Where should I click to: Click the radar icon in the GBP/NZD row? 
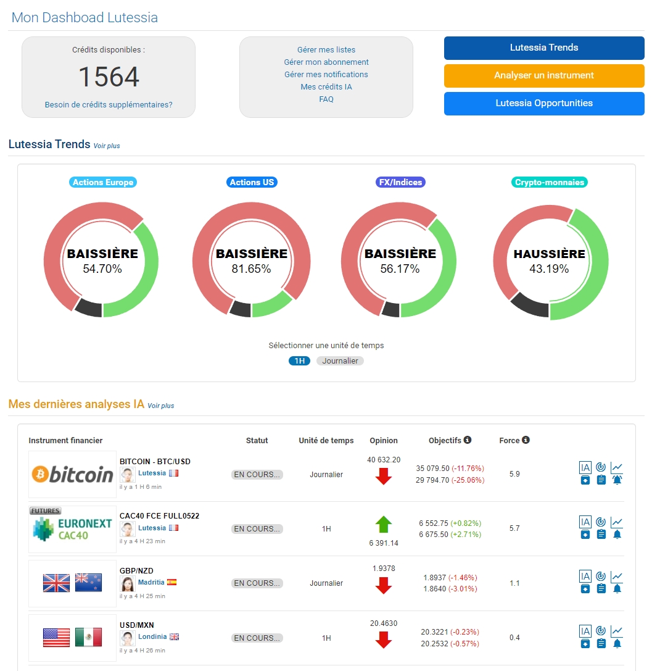pyautogui.click(x=601, y=576)
